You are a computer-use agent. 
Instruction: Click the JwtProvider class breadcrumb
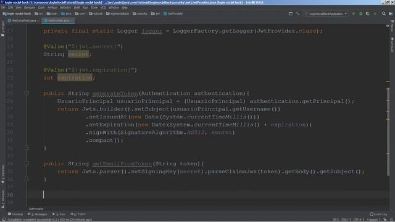point(173,14)
